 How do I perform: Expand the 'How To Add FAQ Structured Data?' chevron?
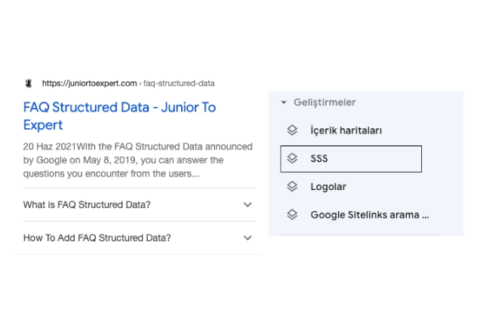[248, 238]
